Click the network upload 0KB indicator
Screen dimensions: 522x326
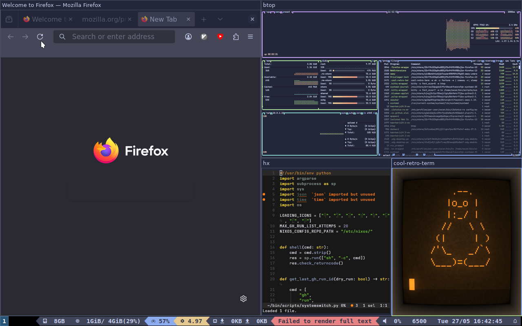pos(256,321)
